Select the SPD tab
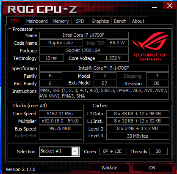This screenshot has height=174, width=177. tap(80, 21)
